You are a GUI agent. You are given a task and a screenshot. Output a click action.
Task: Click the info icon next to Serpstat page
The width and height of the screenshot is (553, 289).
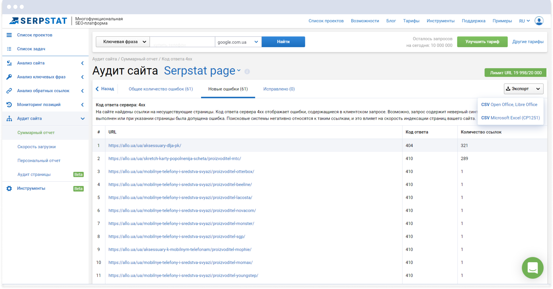[x=247, y=72]
